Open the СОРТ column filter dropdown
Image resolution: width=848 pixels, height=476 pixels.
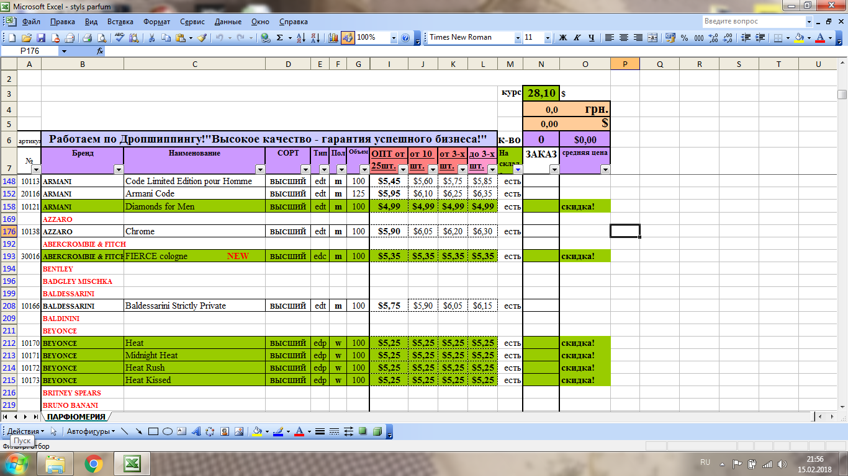pyautogui.click(x=305, y=169)
